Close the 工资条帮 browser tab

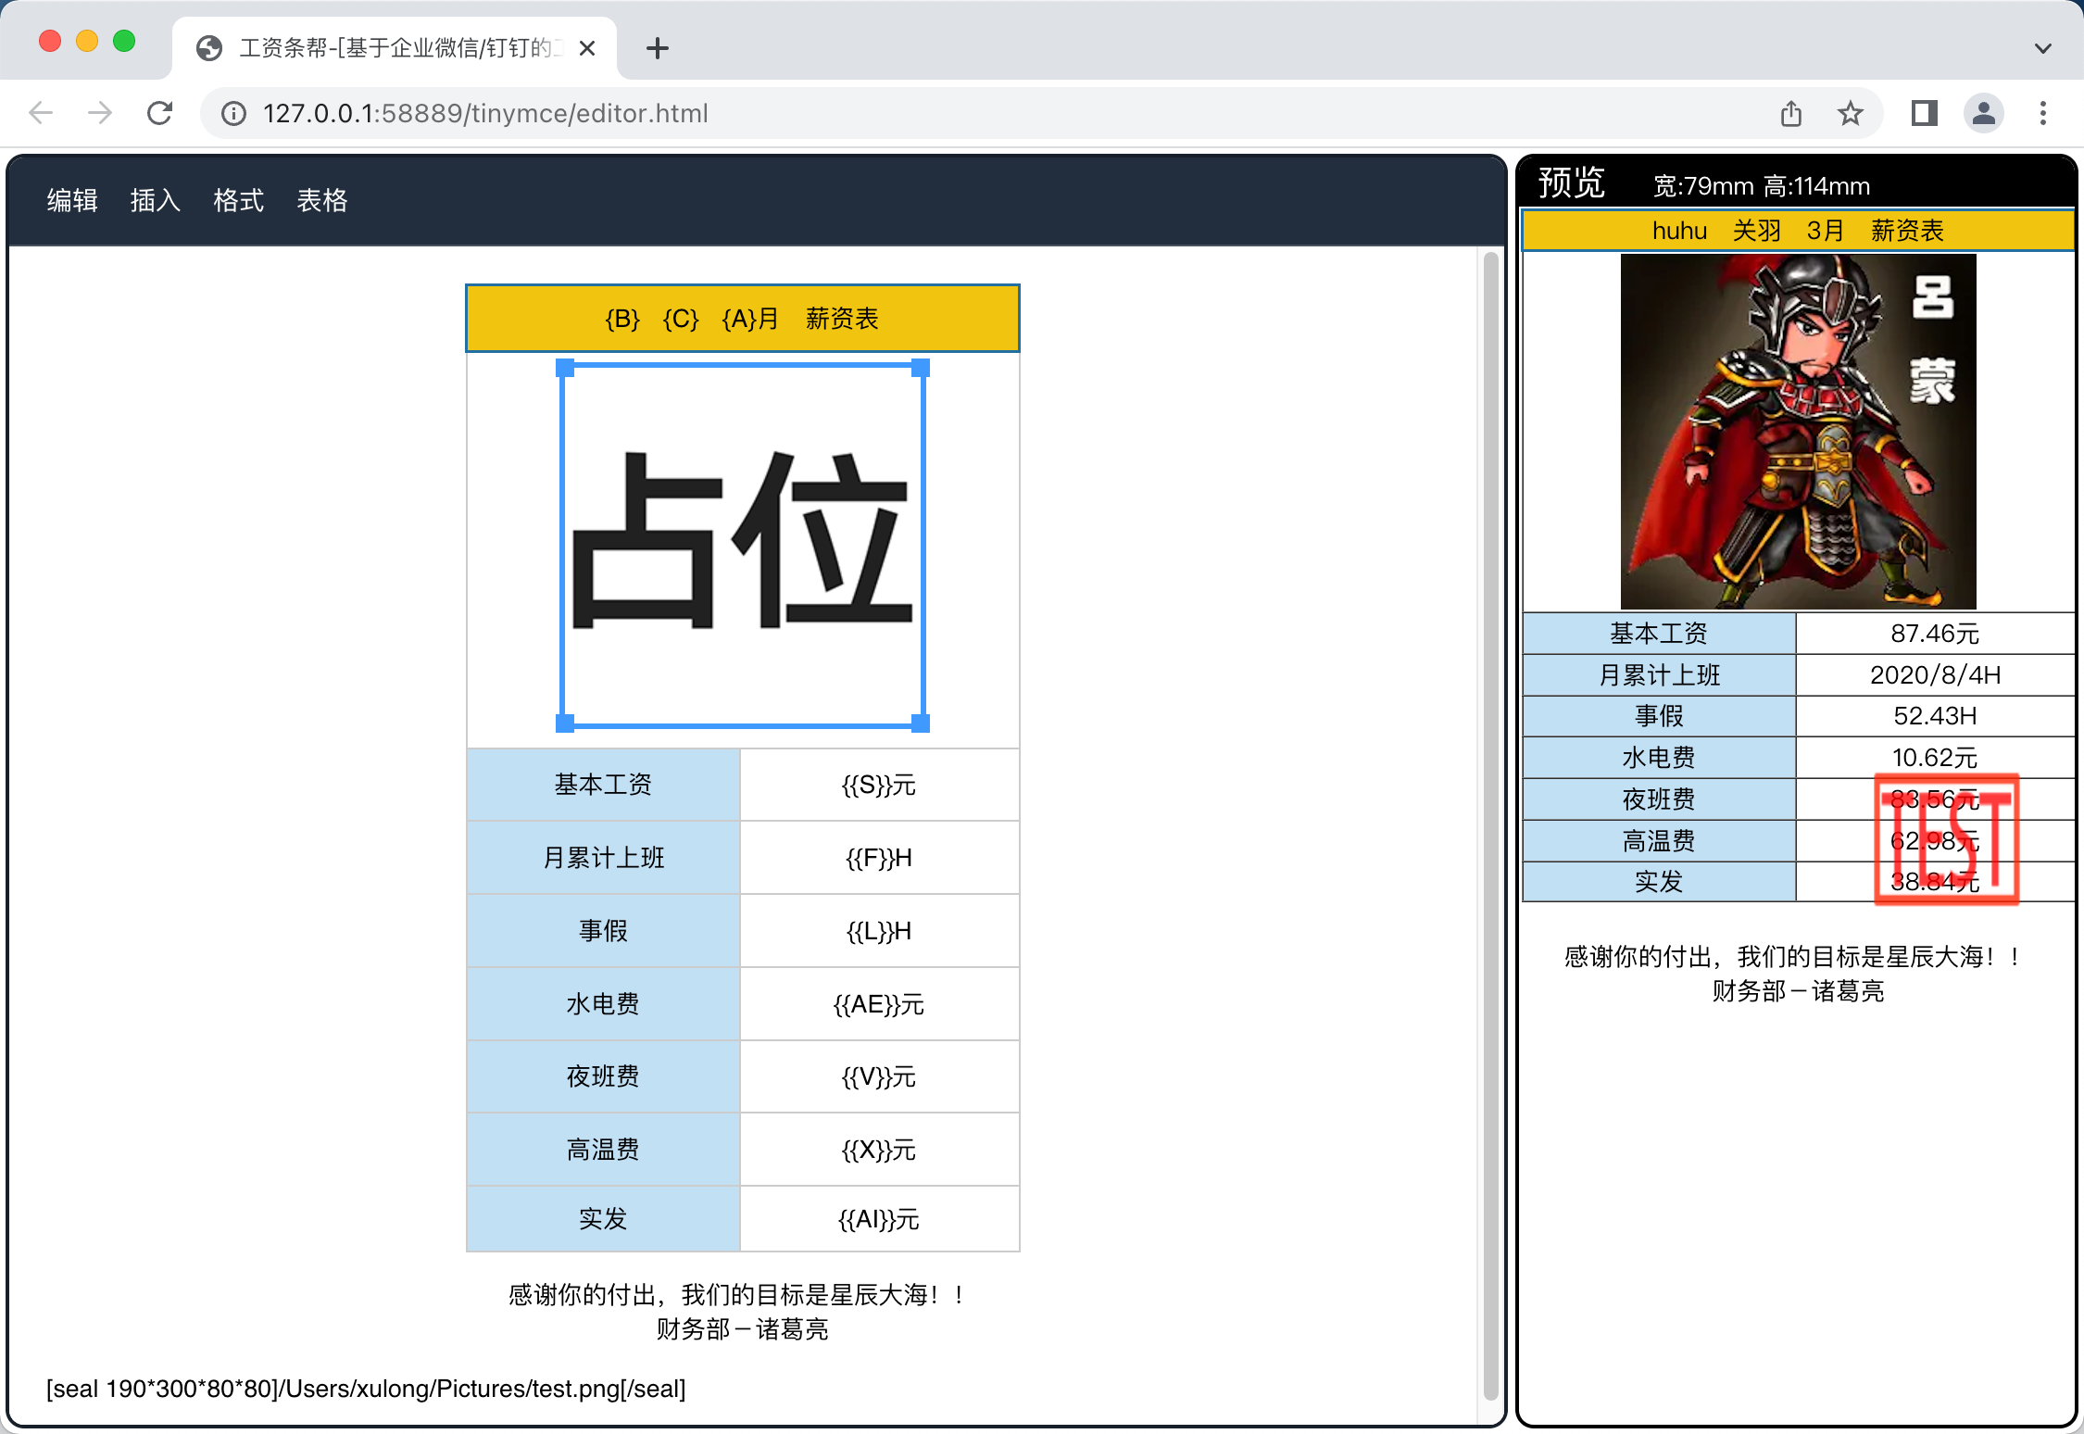(x=587, y=48)
